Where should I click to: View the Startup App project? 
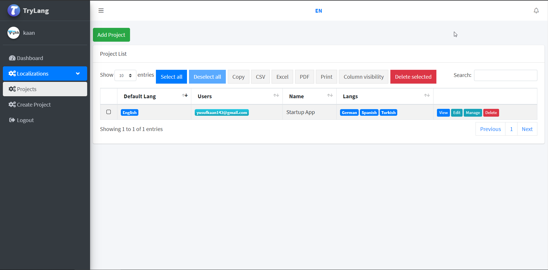443,113
